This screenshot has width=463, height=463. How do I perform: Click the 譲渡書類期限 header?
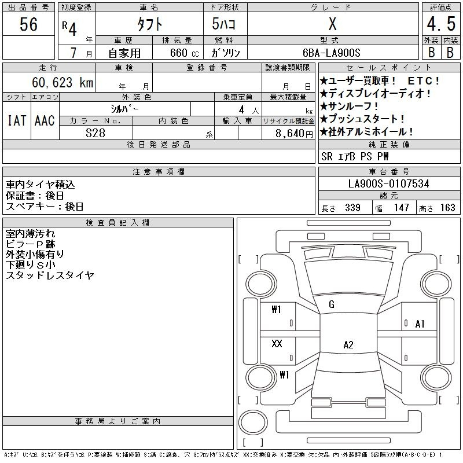(288, 68)
